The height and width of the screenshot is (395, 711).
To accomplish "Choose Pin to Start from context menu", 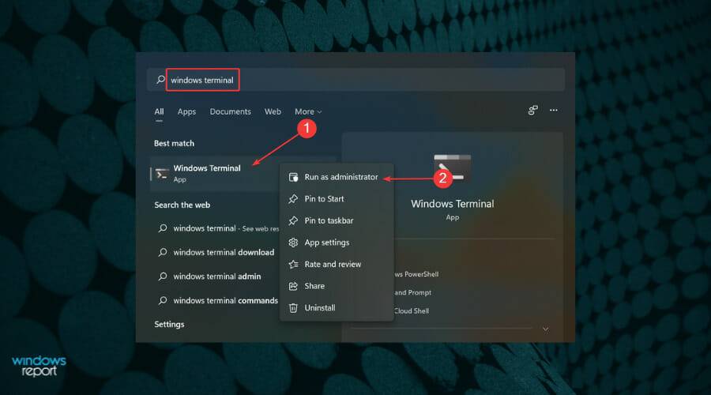I will pos(337,198).
